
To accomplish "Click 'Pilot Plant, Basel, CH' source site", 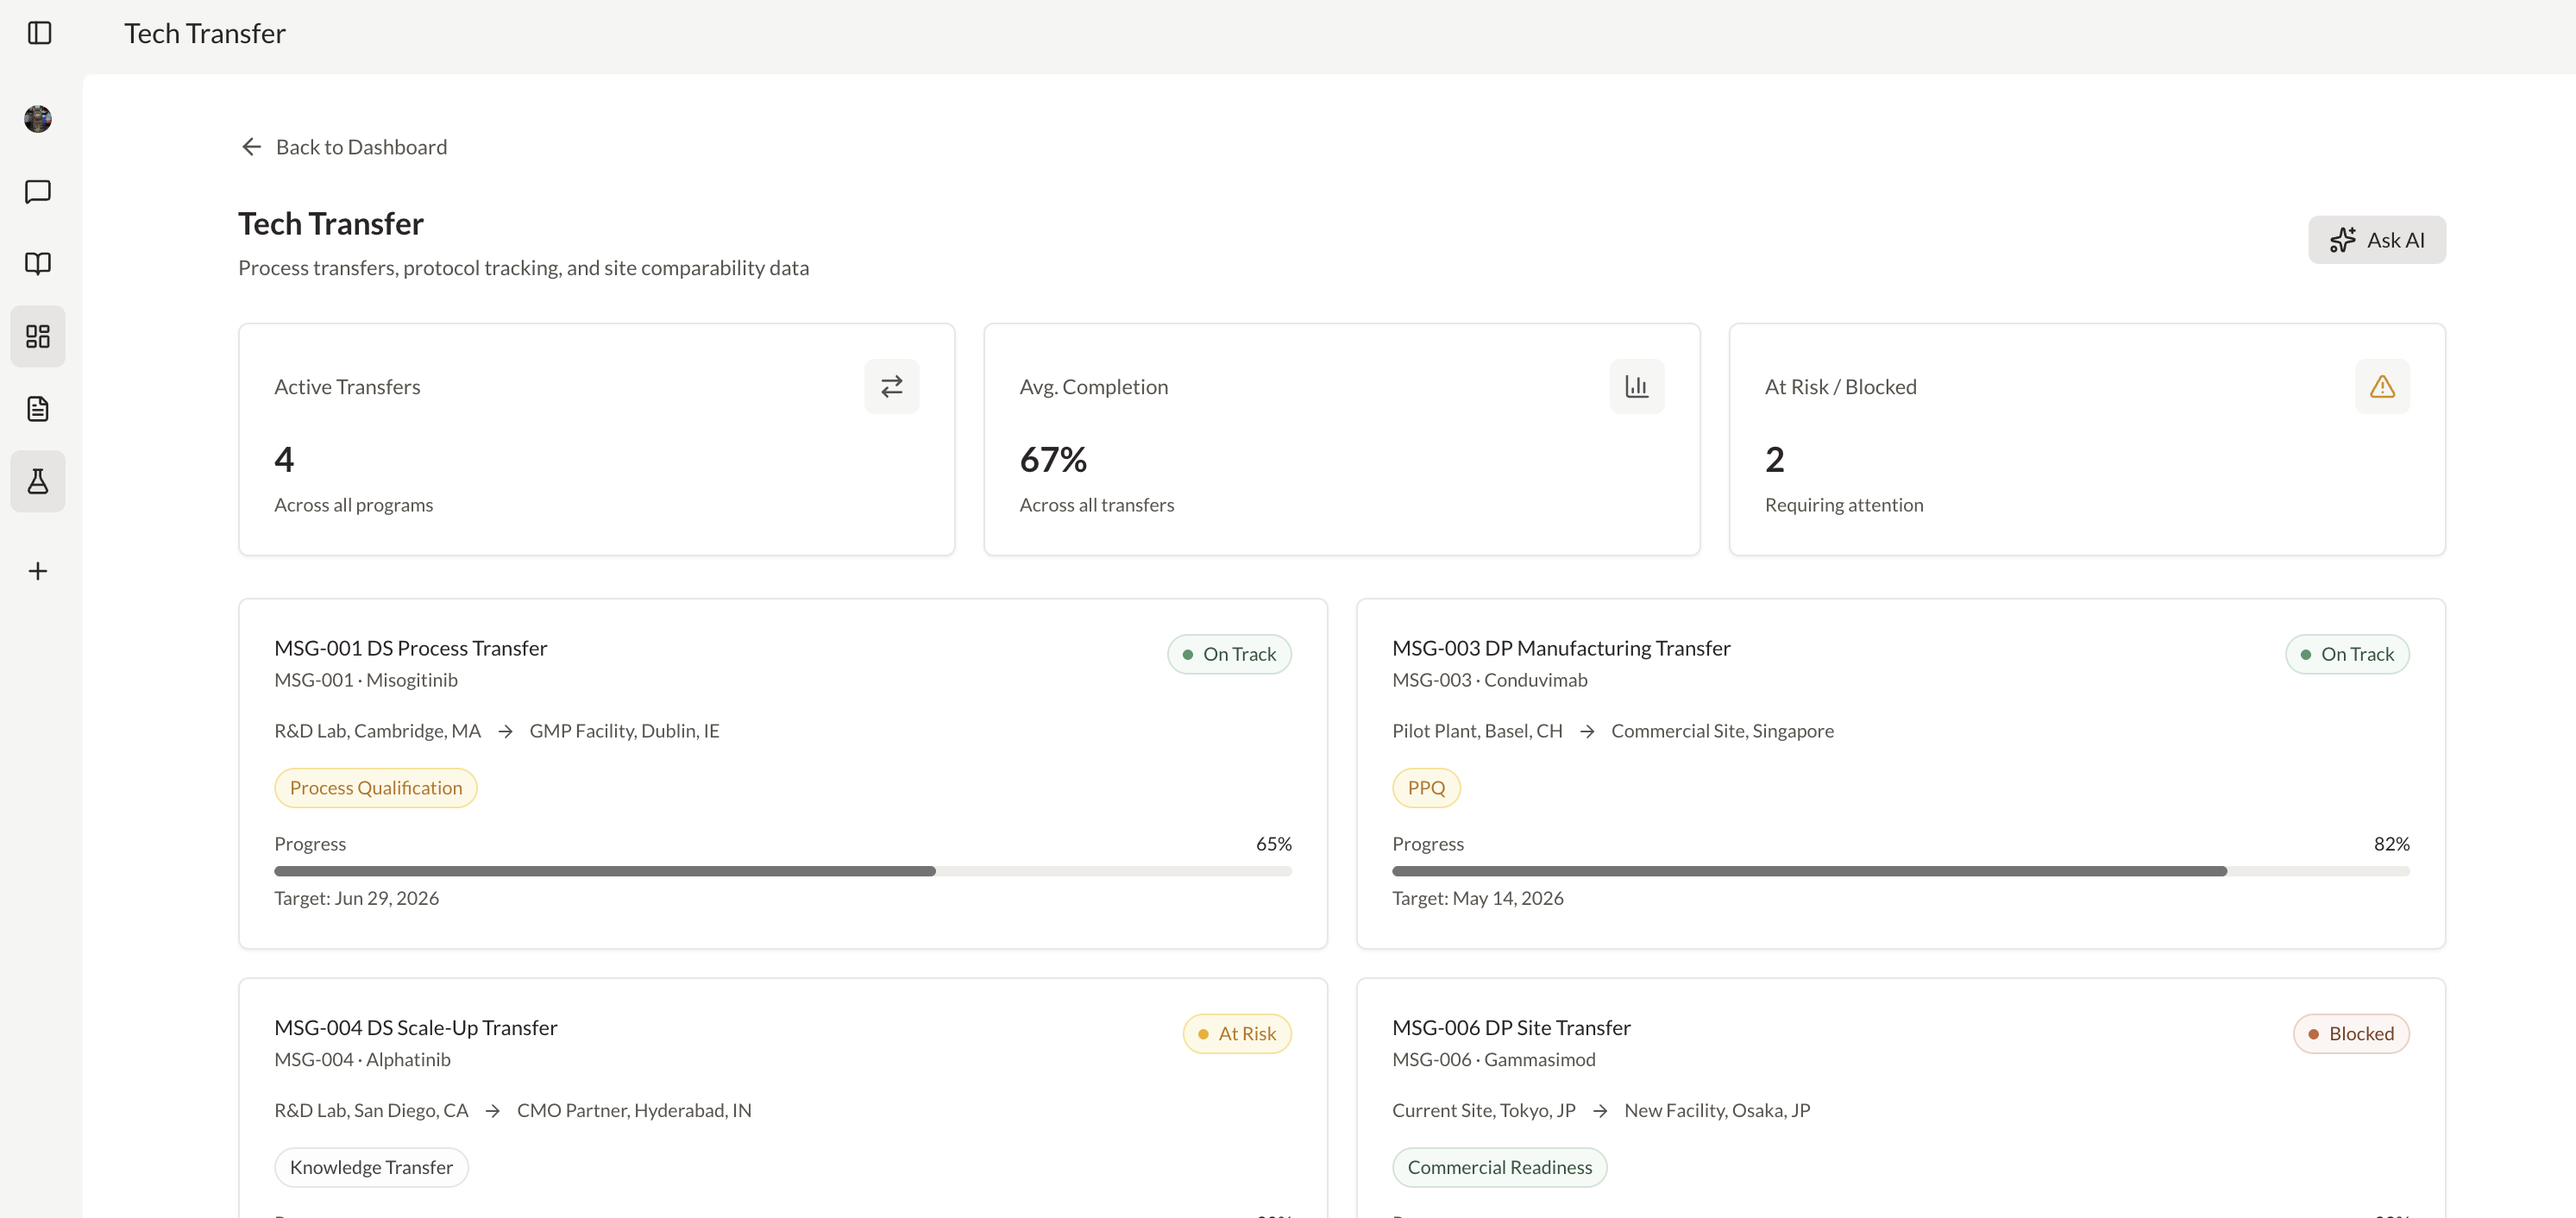I will pyautogui.click(x=1477, y=731).
